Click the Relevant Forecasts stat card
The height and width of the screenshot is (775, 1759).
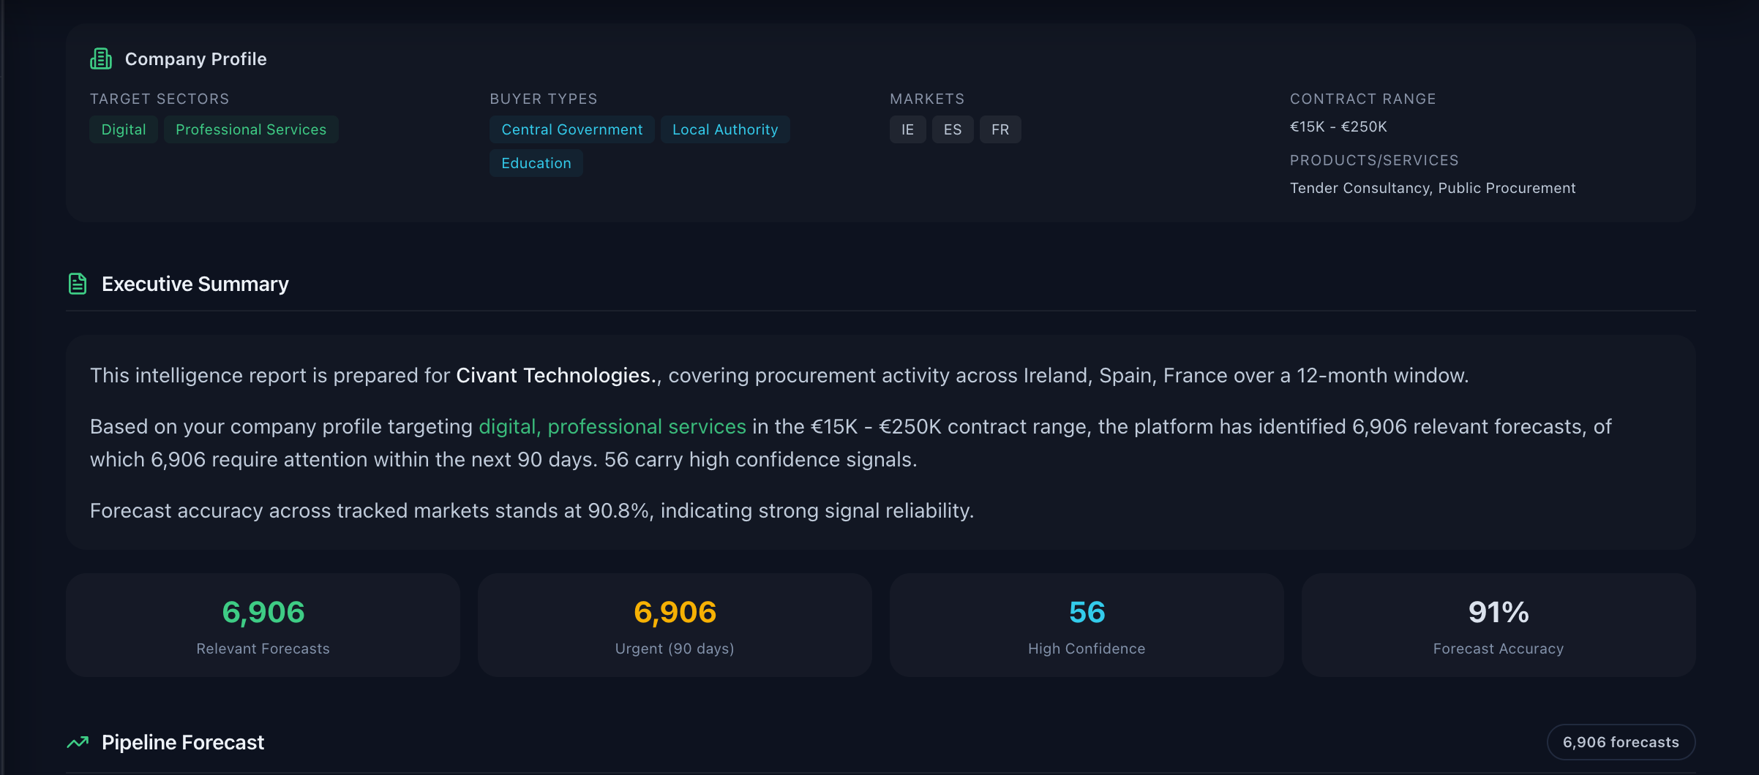coord(263,625)
